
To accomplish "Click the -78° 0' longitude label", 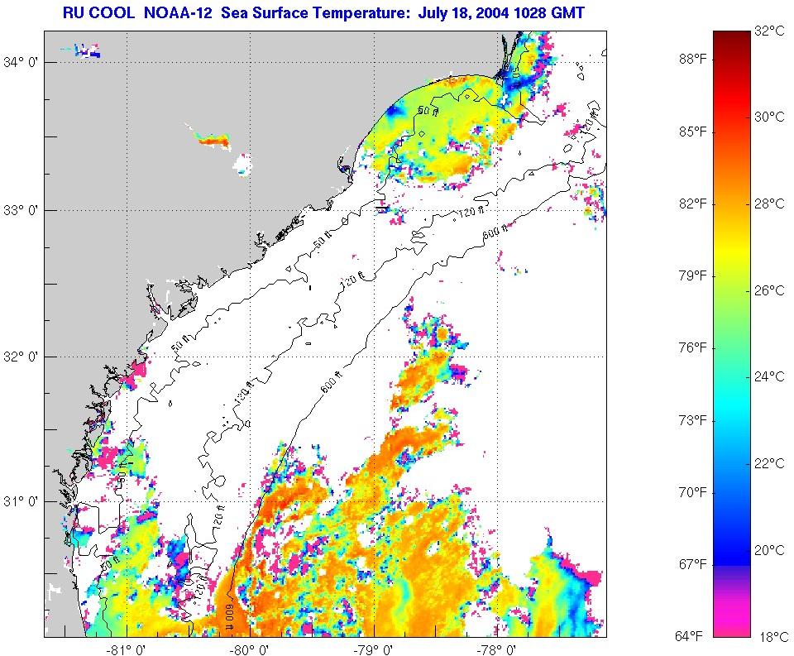I will click(x=497, y=649).
